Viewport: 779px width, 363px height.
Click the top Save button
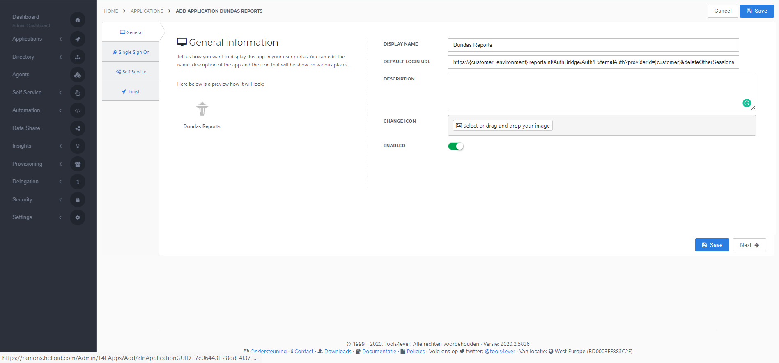[x=757, y=11]
